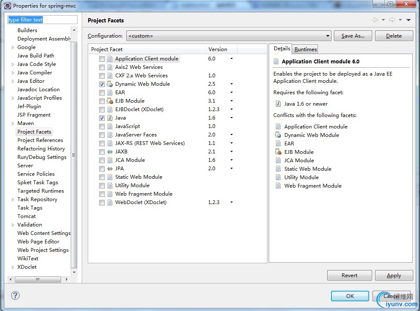Expand the Validation tree node

(13, 225)
